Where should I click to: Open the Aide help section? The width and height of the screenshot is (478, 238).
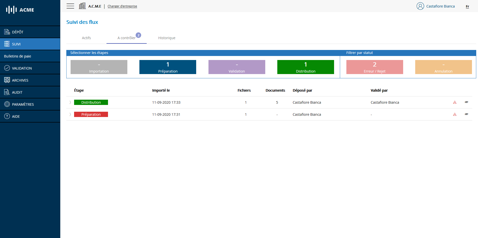click(x=16, y=116)
